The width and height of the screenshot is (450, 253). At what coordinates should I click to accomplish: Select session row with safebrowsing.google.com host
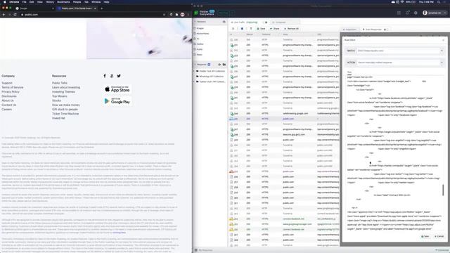284,113
